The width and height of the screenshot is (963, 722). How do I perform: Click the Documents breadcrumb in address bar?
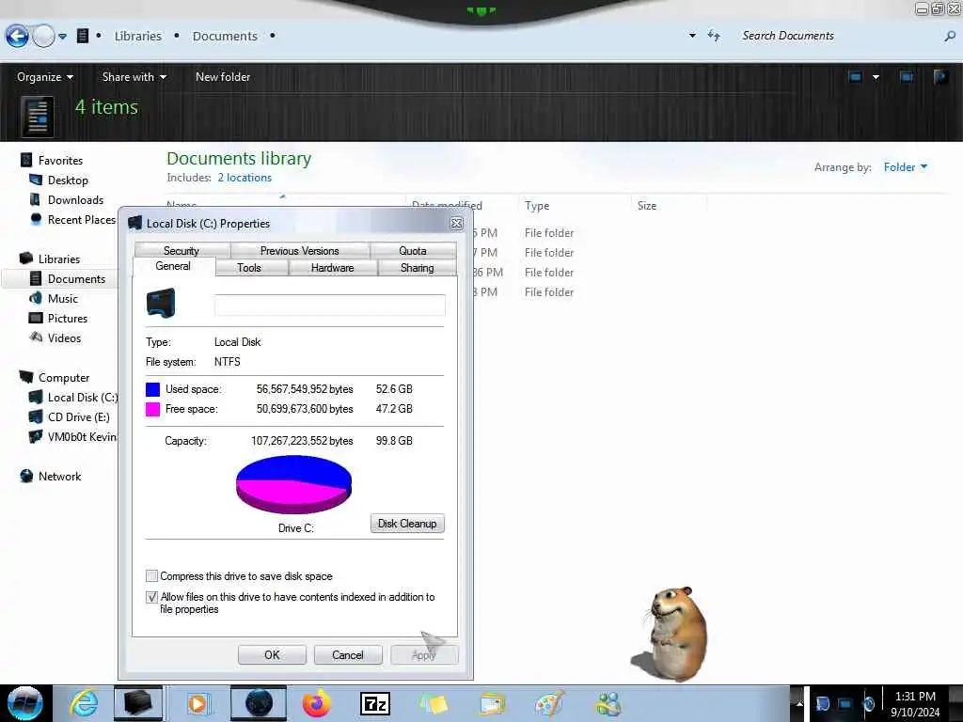click(x=225, y=37)
